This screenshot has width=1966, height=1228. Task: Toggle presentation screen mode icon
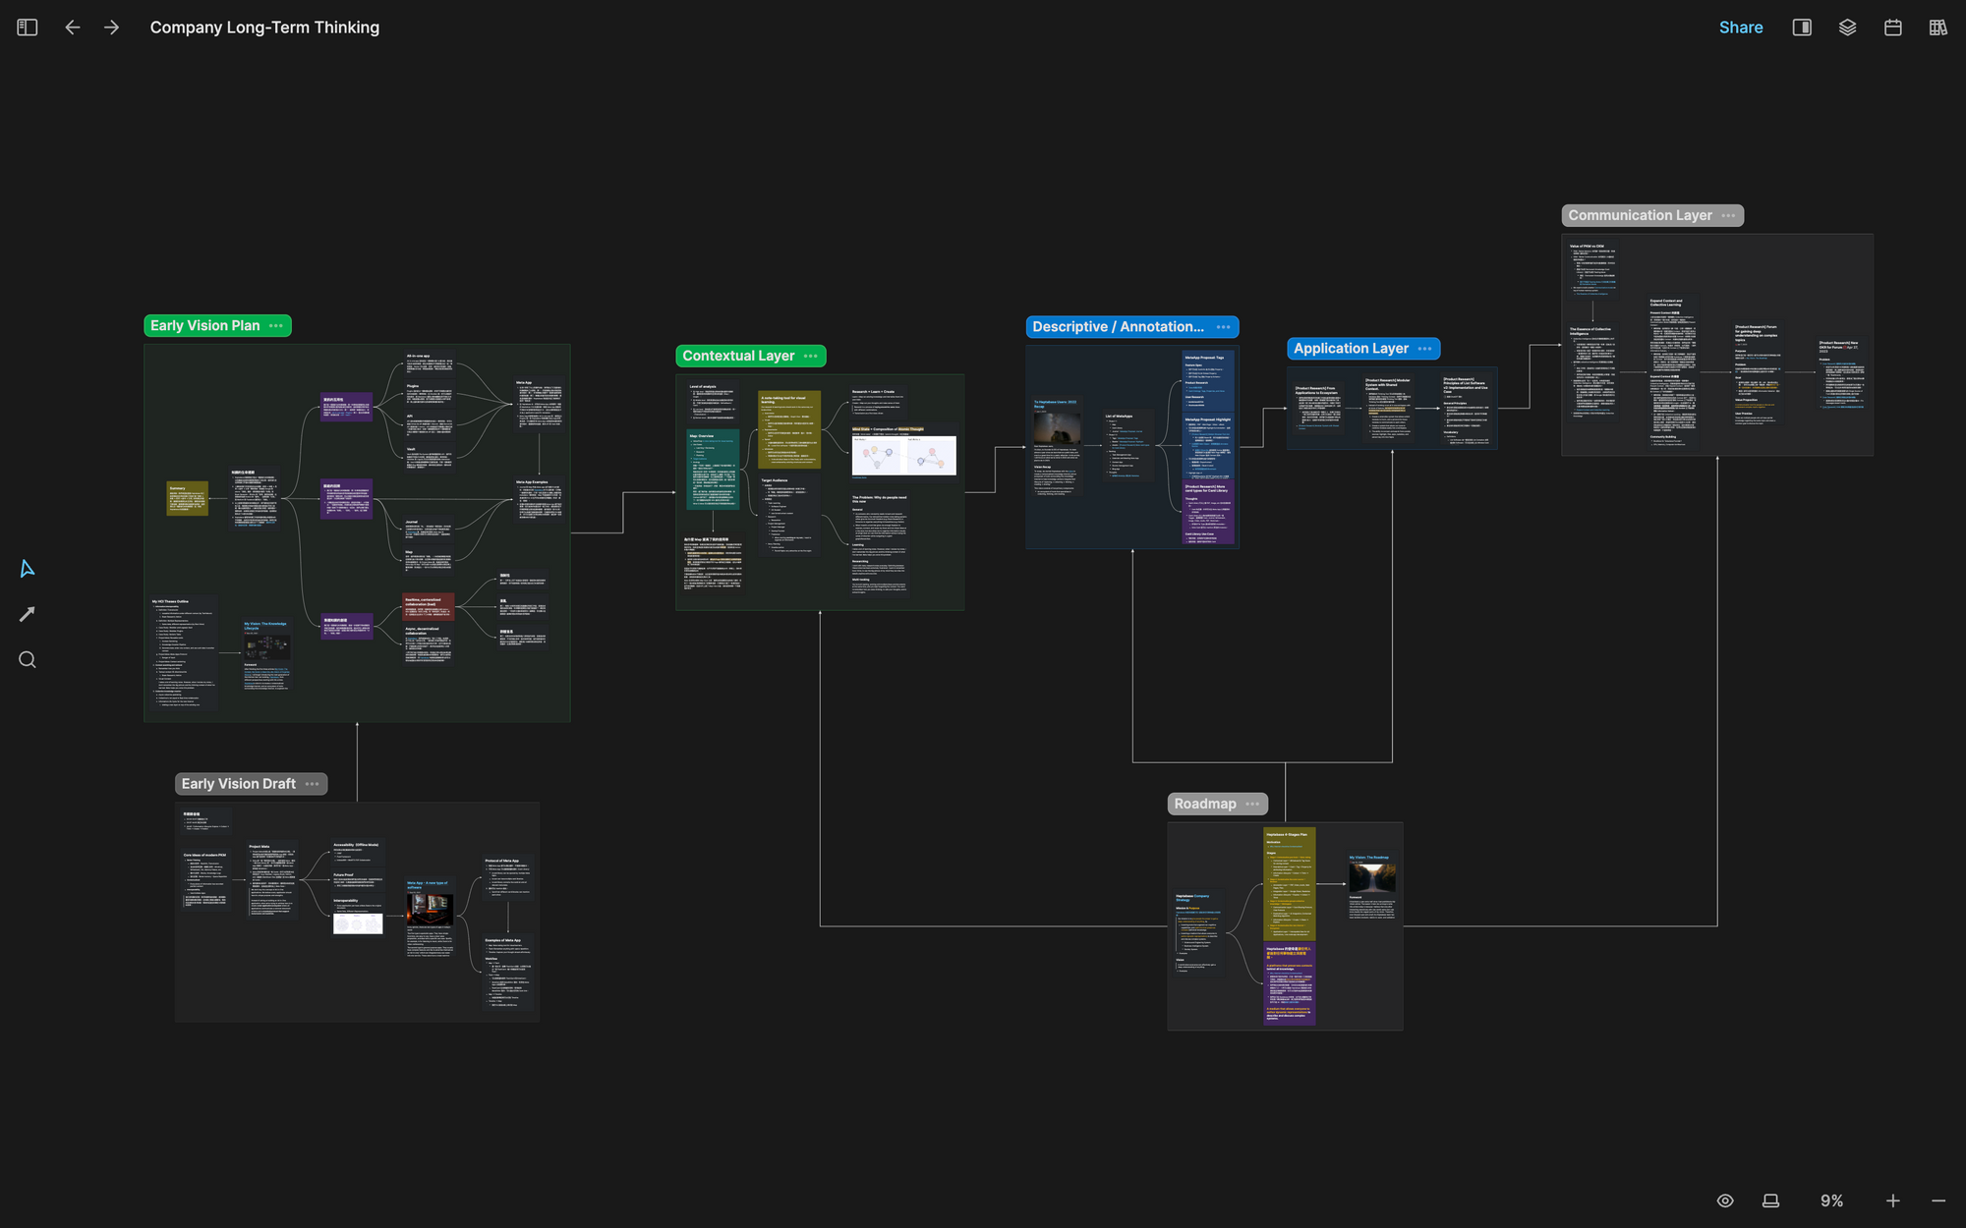1770,1200
